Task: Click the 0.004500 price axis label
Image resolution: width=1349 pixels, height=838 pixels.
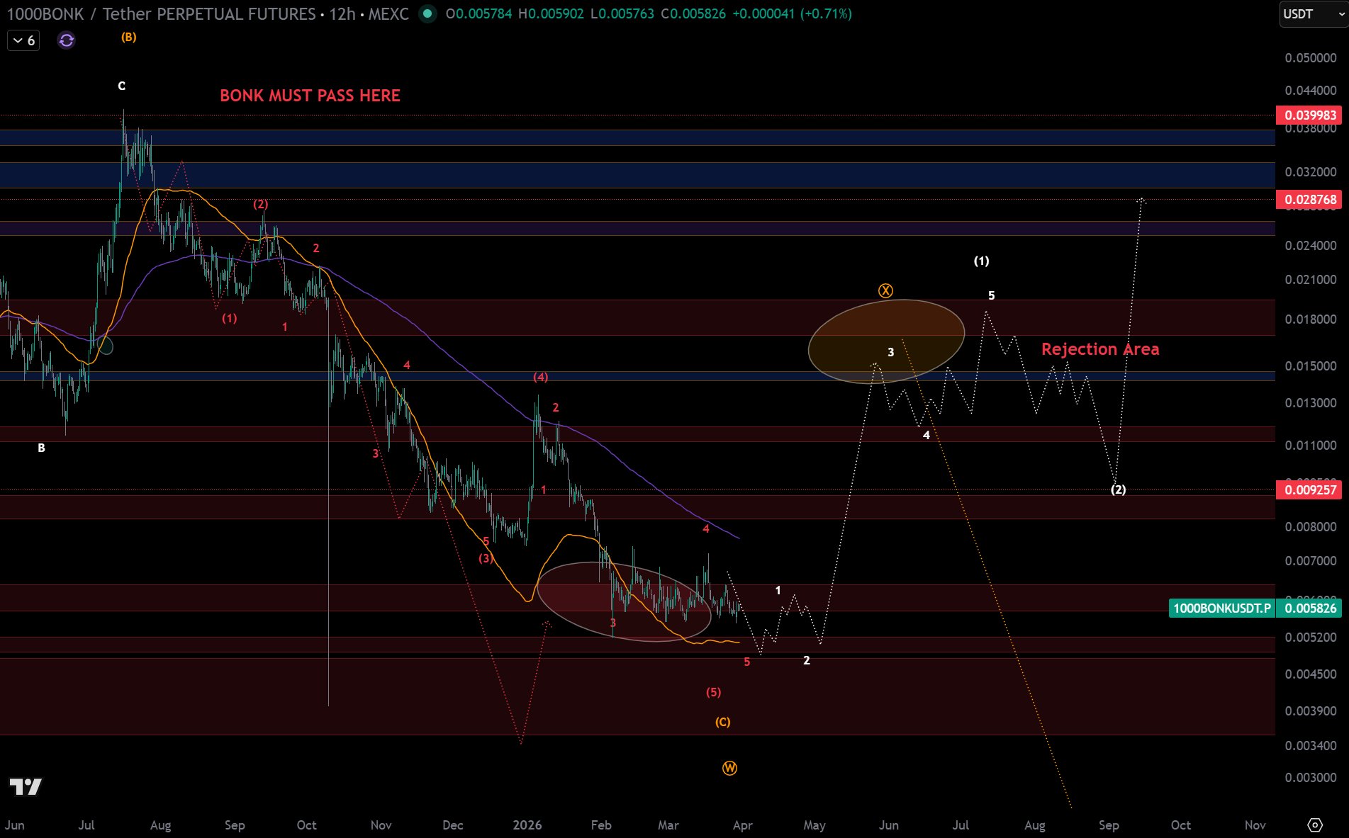Action: (1310, 674)
